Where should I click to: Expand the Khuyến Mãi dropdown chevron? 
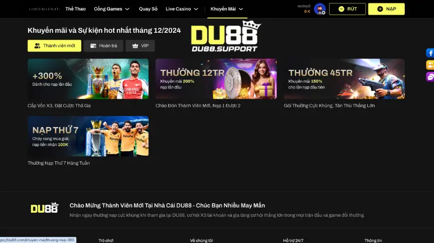click(241, 9)
